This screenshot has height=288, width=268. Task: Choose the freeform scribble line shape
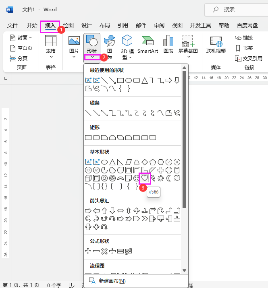coord(177,113)
